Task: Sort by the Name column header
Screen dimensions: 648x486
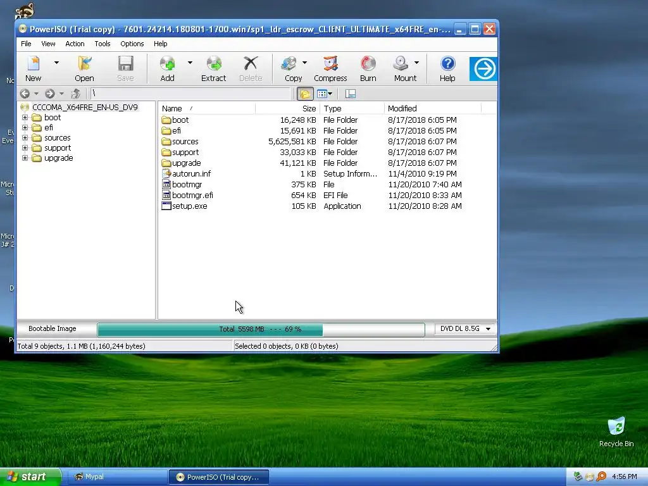Action: (x=207, y=109)
